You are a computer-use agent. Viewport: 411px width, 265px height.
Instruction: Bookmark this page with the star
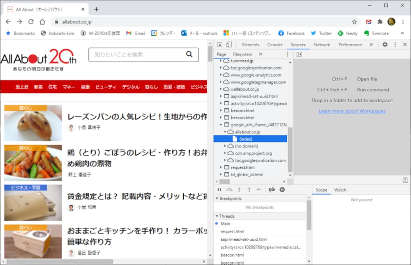[354, 22]
